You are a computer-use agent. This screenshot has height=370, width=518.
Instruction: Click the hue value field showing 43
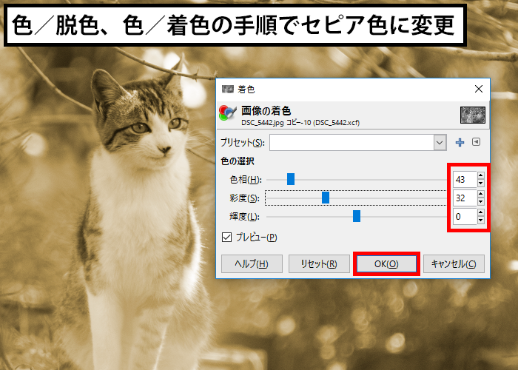point(465,179)
